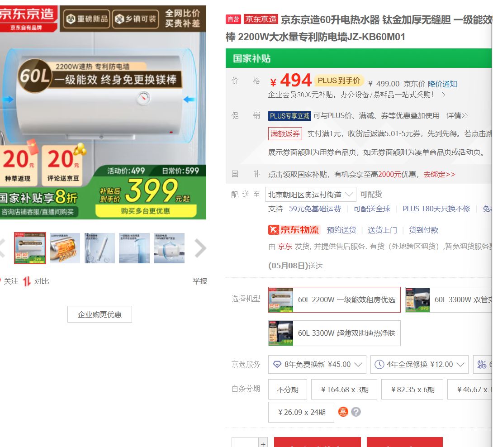Open promo 详情>> details link
Screen dimensions: 493x447
[x=457, y=116]
